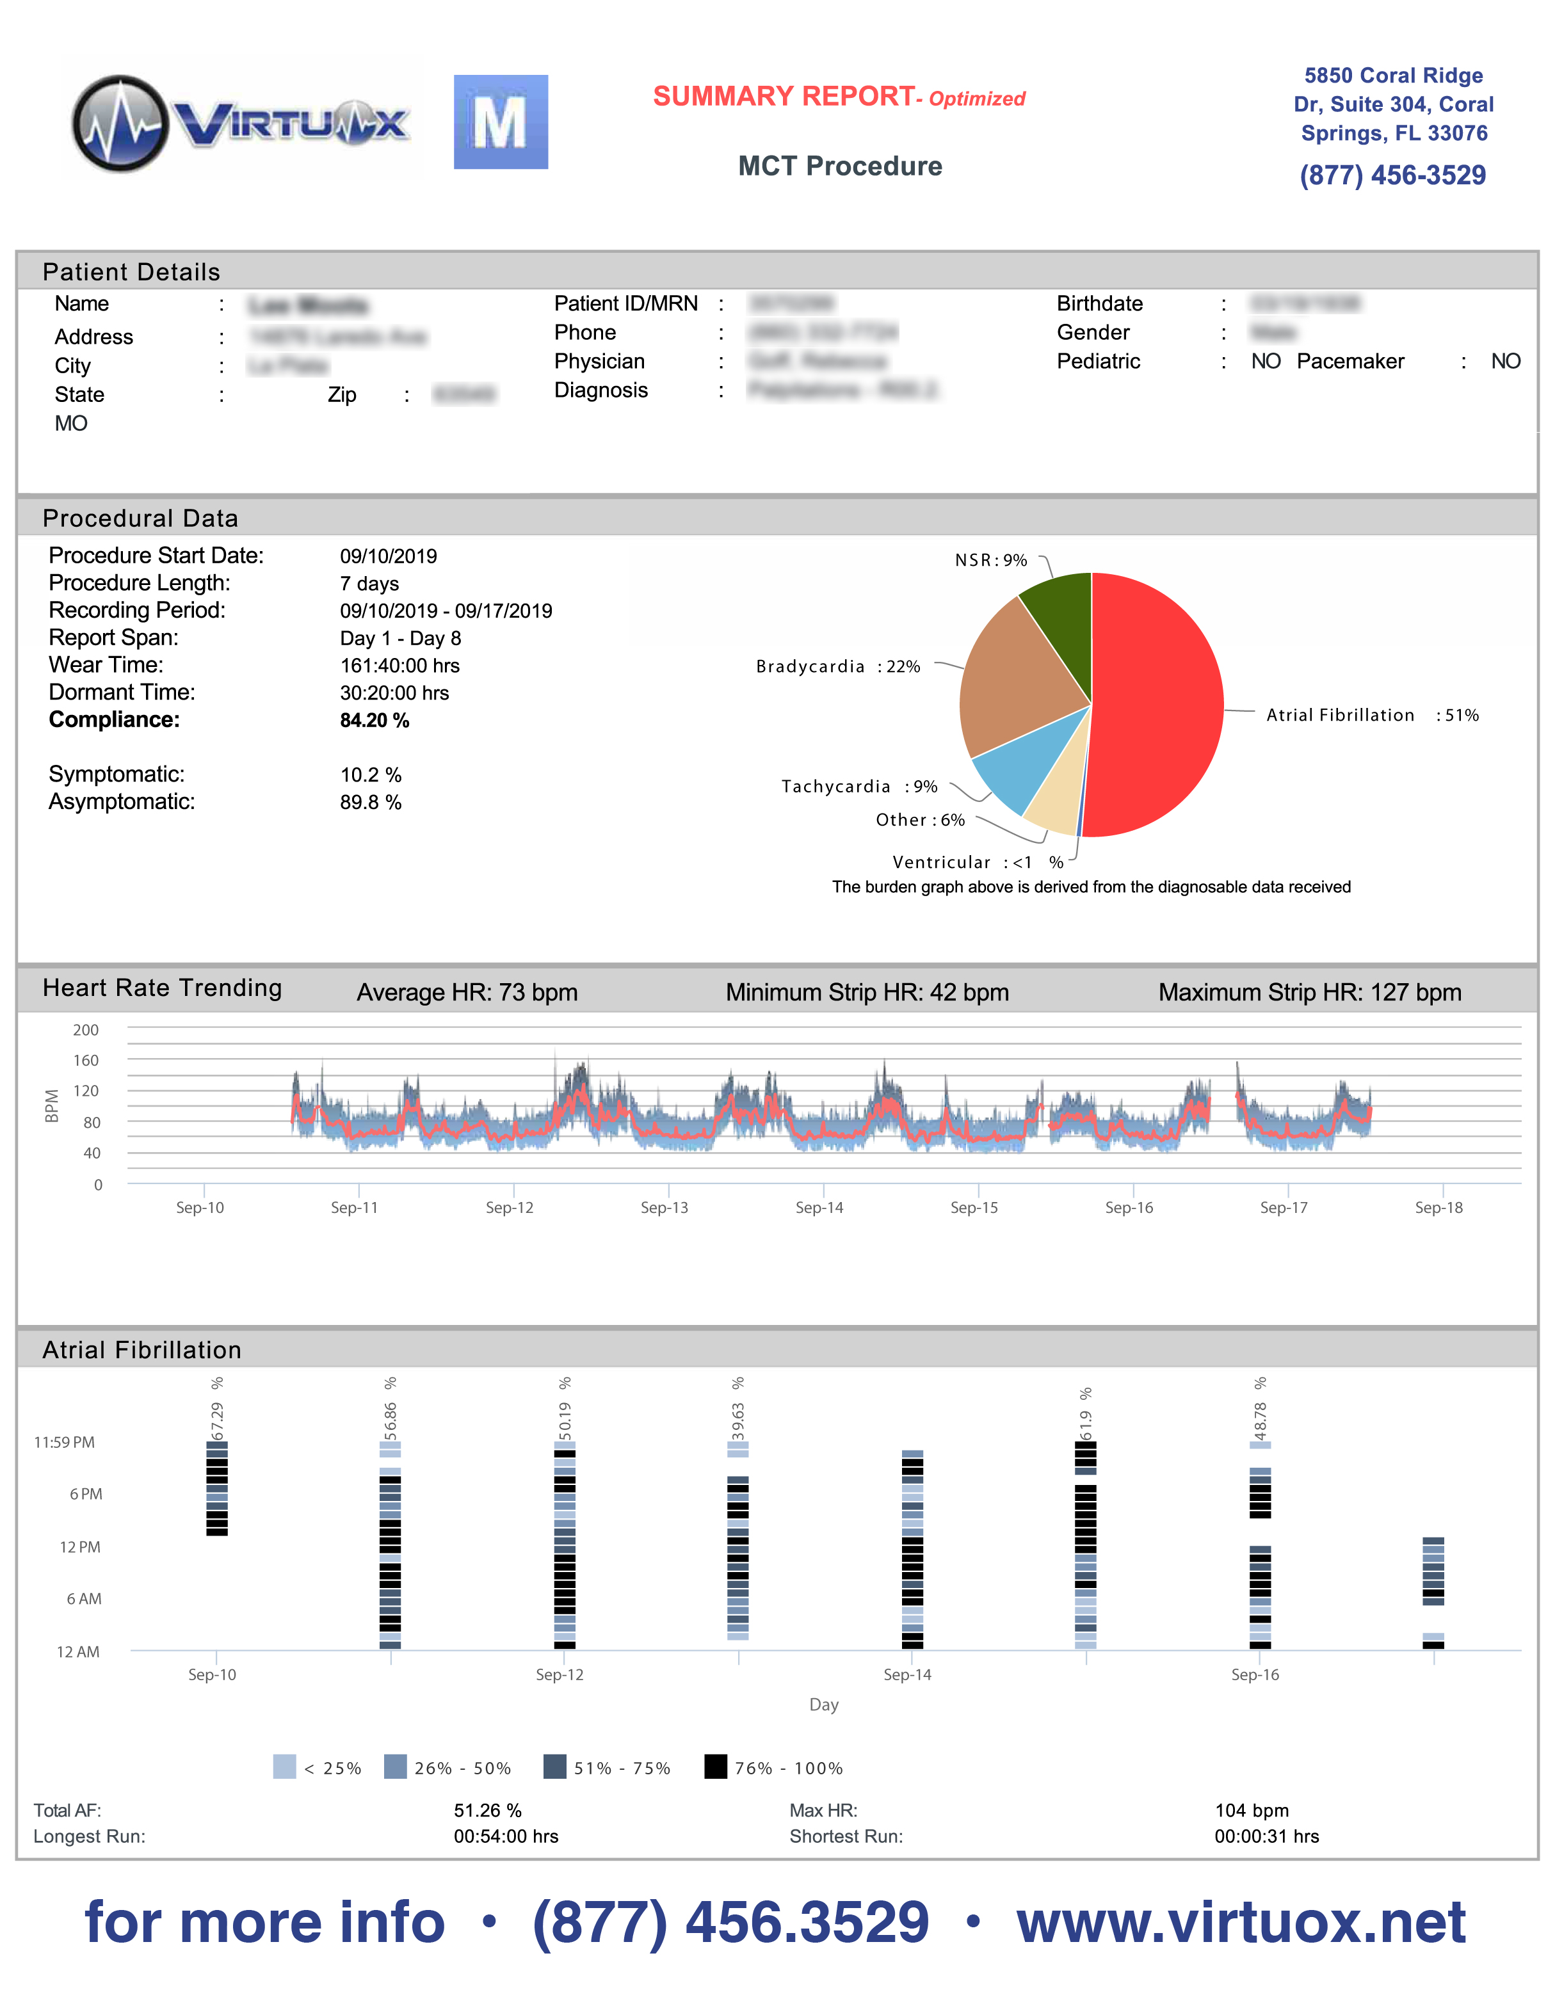Click the Asymptomatic value 89.8 %
1555x1990 pixels.
370,802
